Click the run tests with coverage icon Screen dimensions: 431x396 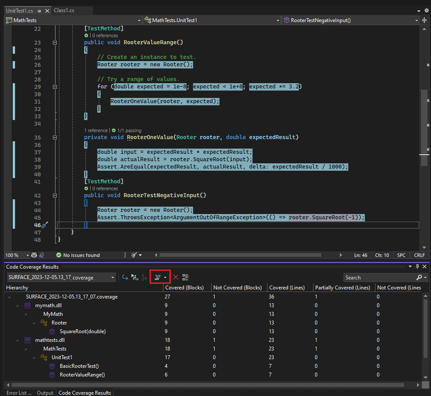(x=135, y=277)
